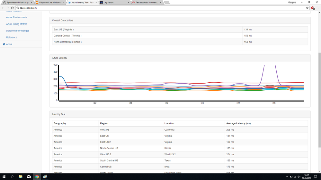This screenshot has width=321, height=180.
Task: Open the Mail app from the taskbar
Action: [29, 176]
